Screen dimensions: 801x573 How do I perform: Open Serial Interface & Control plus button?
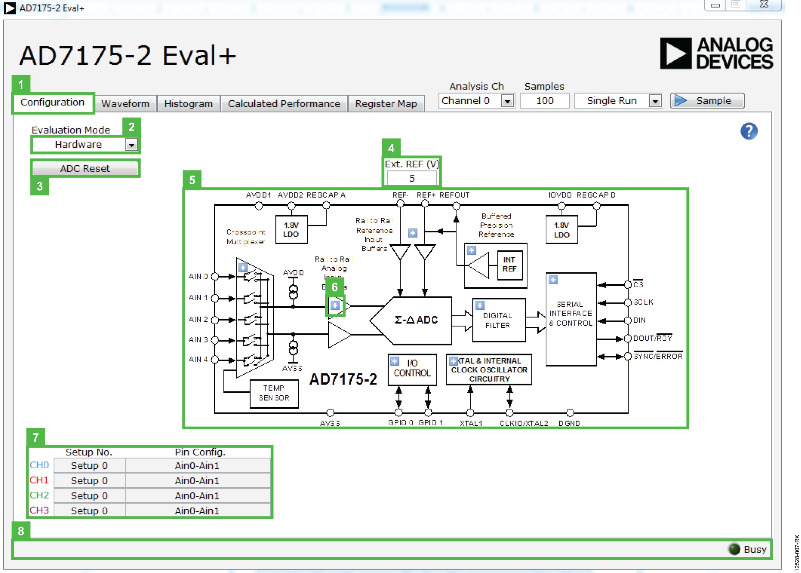[553, 280]
